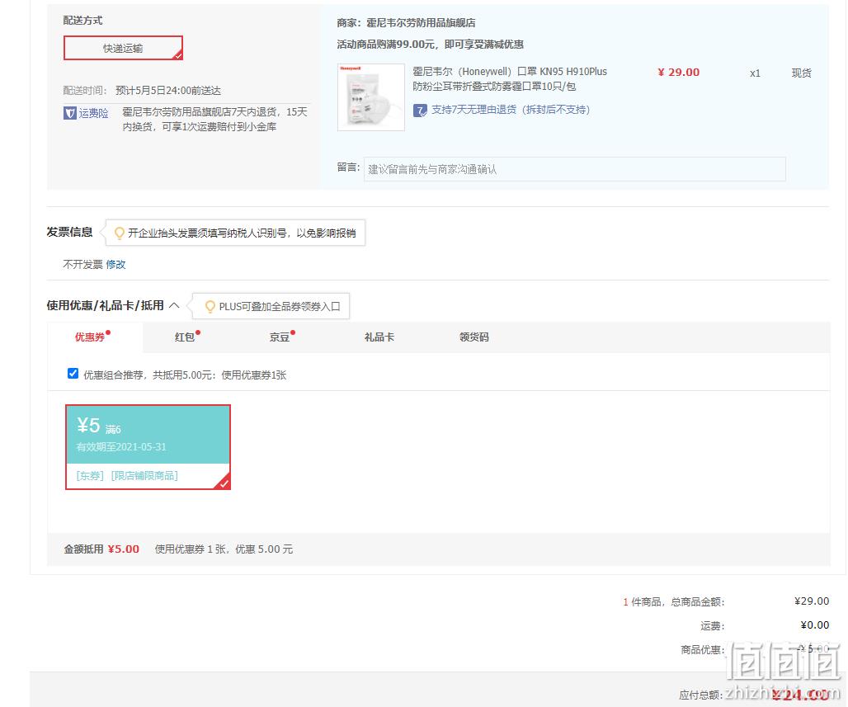The width and height of the screenshot is (848, 707).
Task: Open the Honeywell mask product thumbnail
Action: [371, 97]
